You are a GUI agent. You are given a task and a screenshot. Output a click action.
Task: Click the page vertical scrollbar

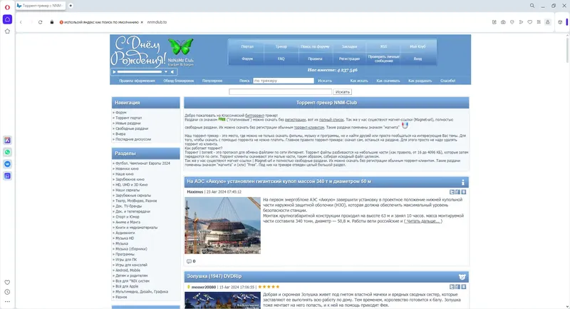pos(567,49)
